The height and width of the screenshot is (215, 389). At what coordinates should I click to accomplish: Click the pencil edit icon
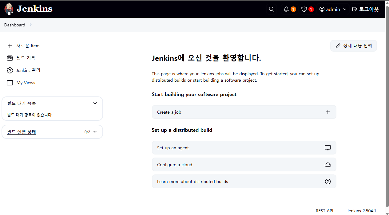(x=338, y=46)
